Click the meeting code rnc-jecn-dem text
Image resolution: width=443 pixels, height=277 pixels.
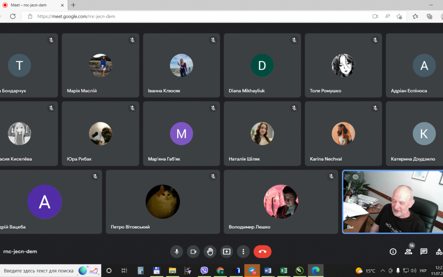[x=20, y=252]
